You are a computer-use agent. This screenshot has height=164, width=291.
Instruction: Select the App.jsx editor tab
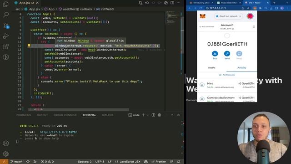[26, 3]
